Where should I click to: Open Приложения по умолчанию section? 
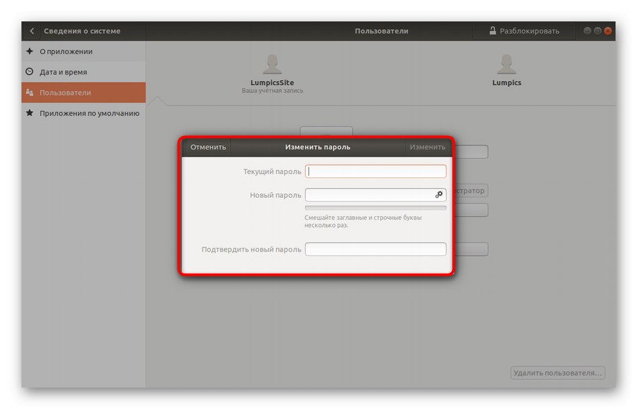[84, 113]
